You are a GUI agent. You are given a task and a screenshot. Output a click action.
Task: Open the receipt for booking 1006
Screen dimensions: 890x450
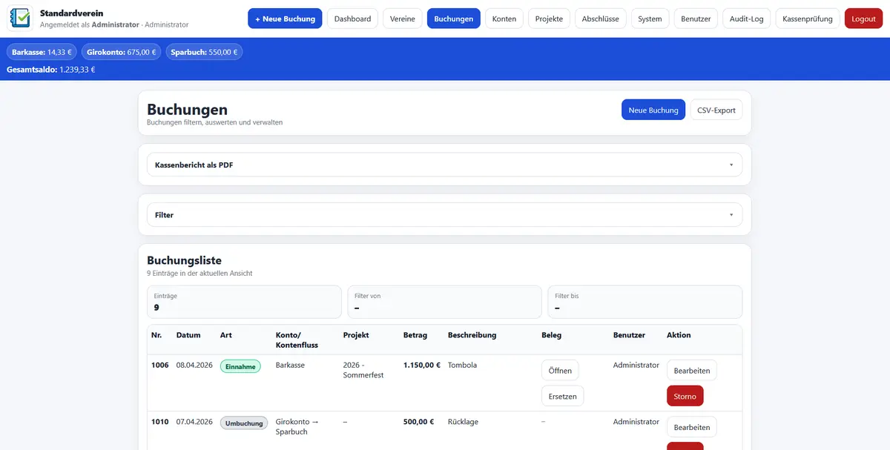point(560,371)
